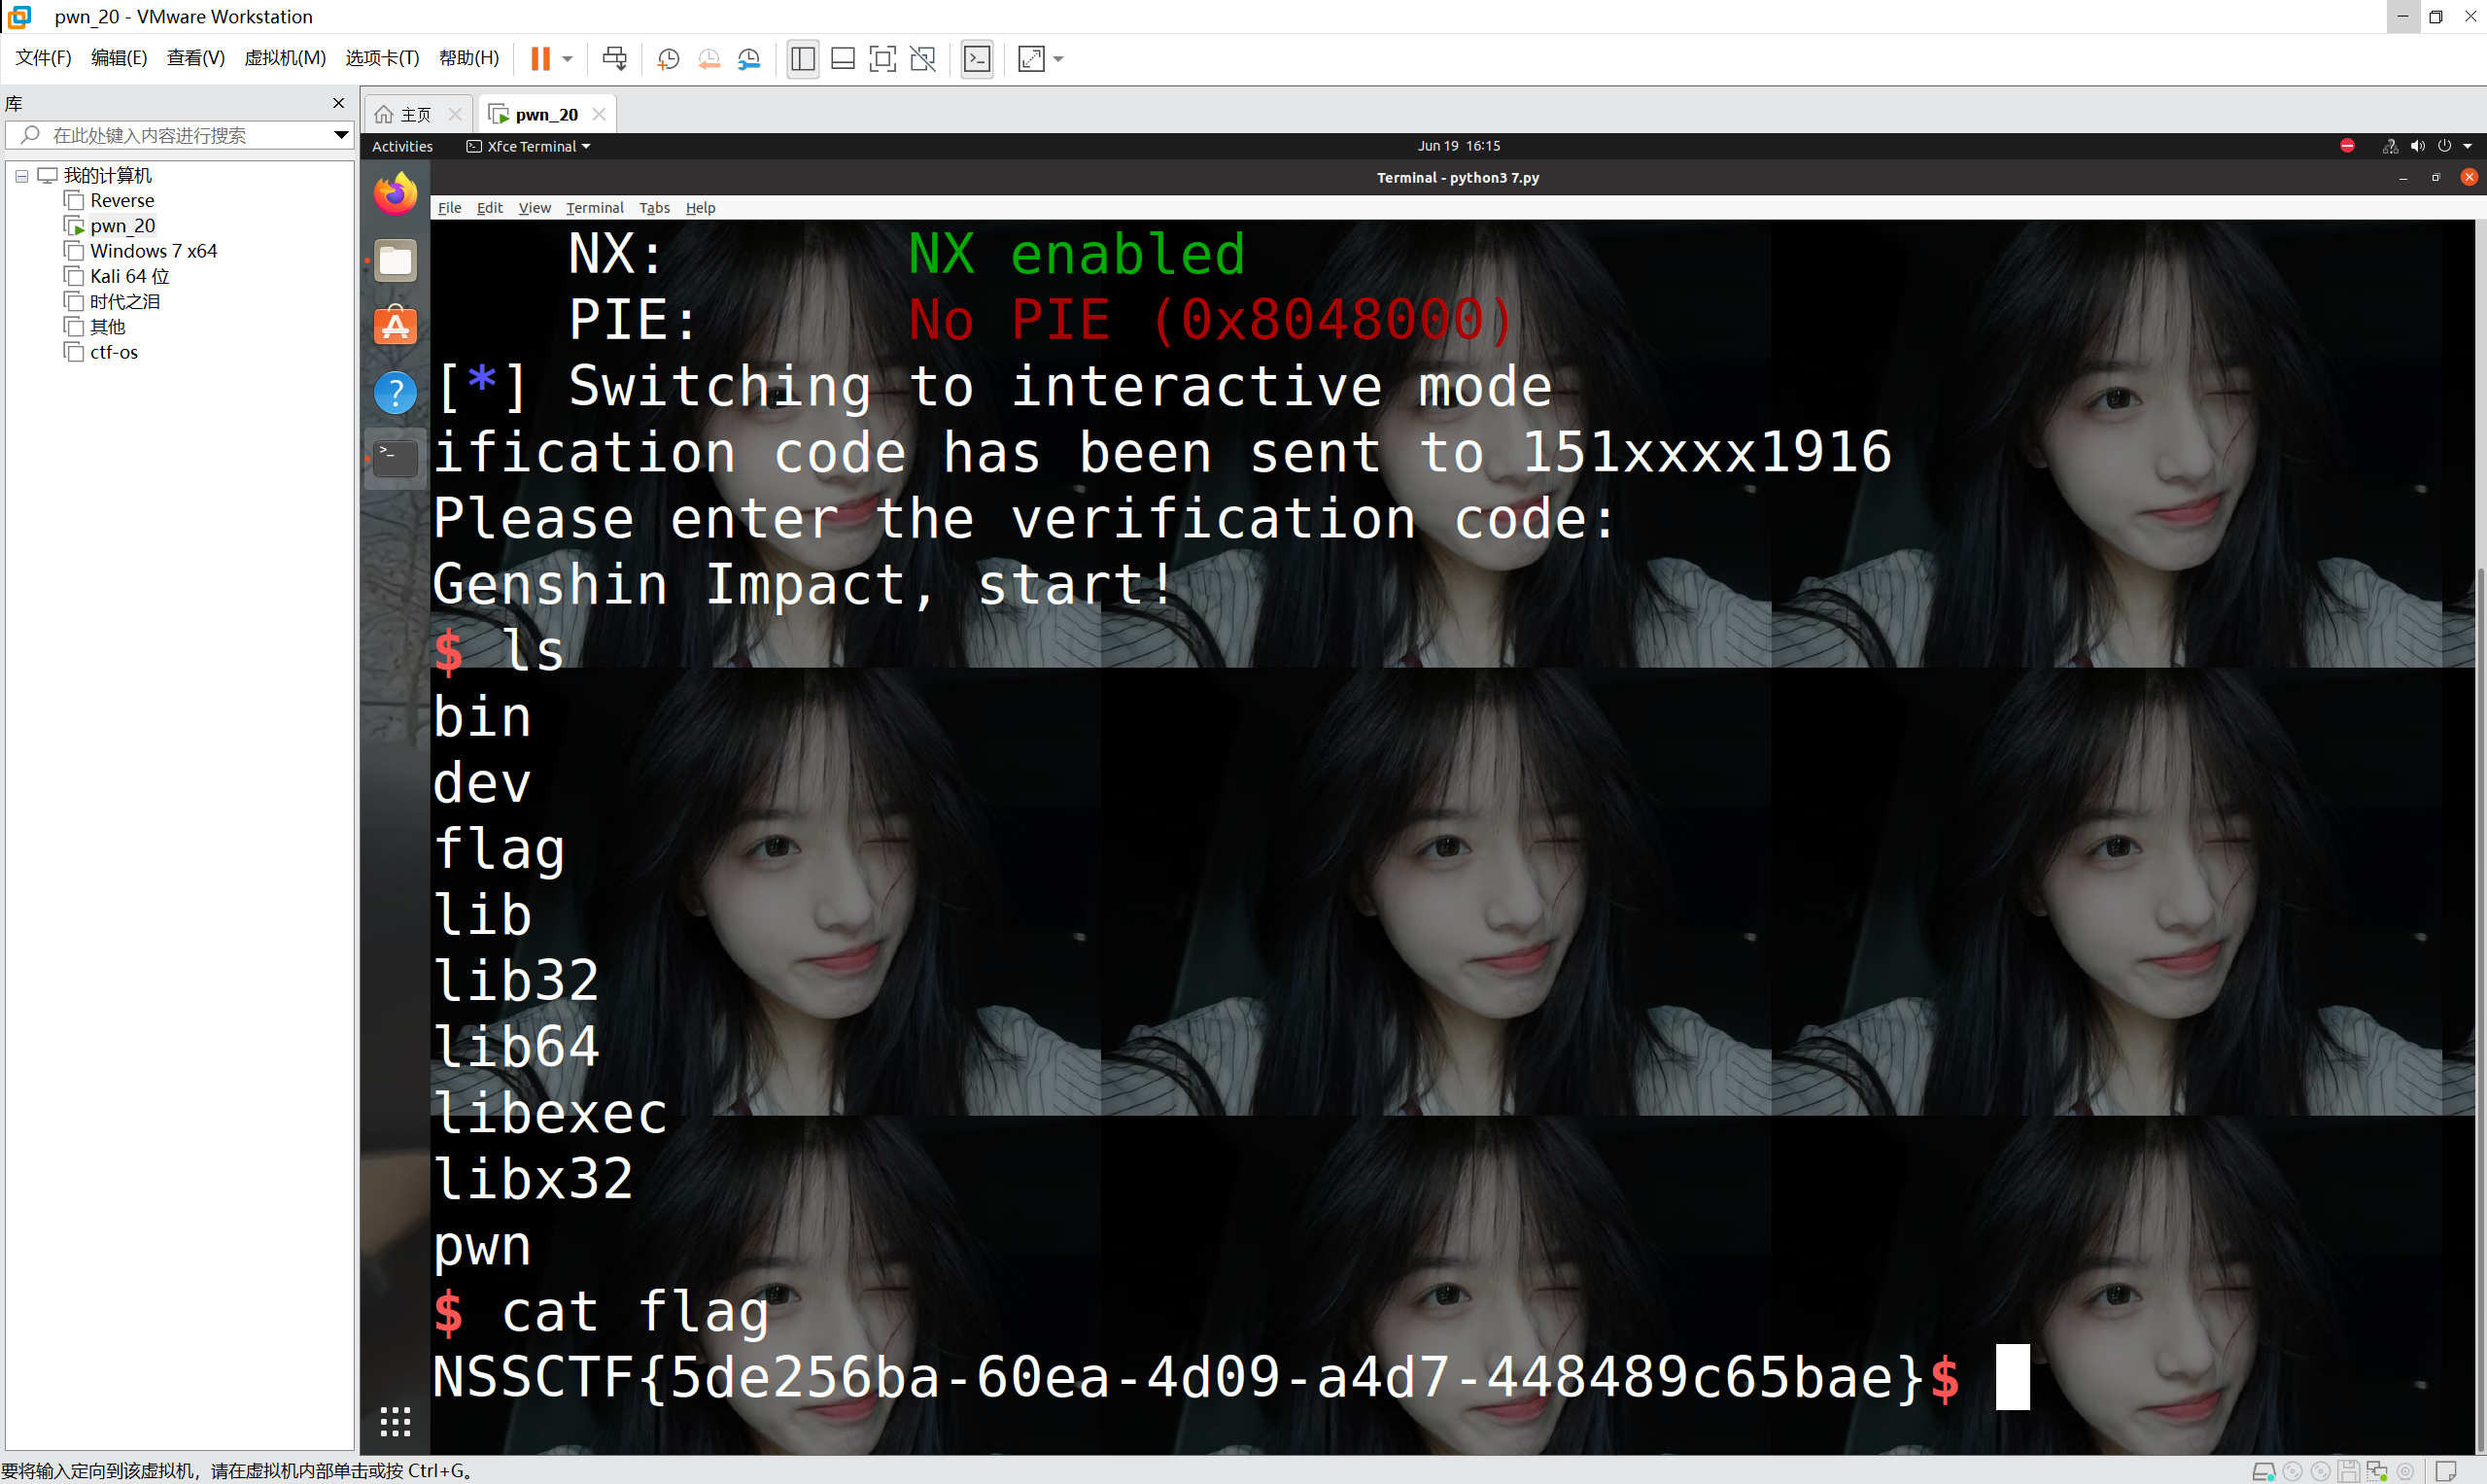Image resolution: width=2487 pixels, height=1484 pixels.
Task: Click the floppy drive status bar icon
Action: click(x=2349, y=1471)
